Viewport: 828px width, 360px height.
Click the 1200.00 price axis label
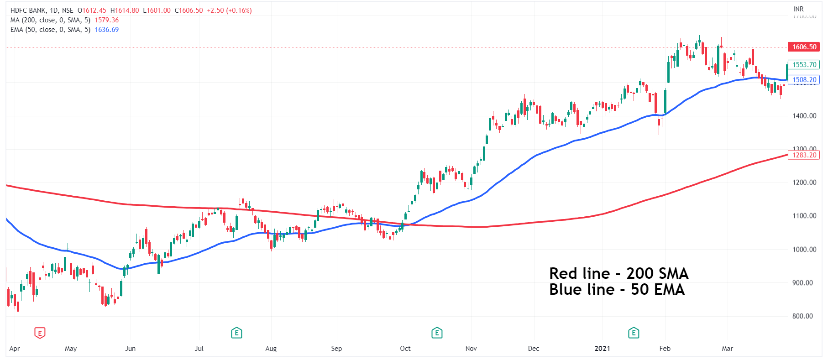[804, 183]
